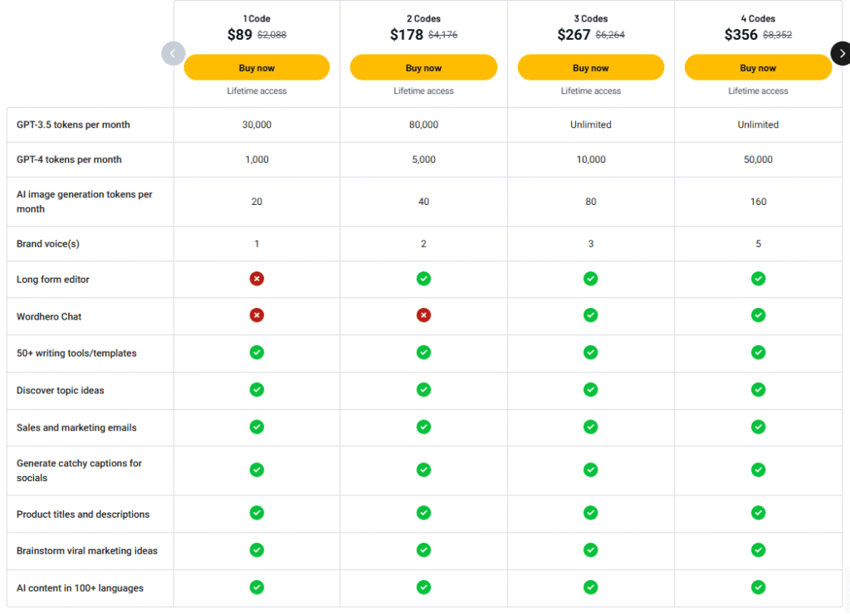This screenshot has width=850, height=614.
Task: Buy now for the 1 Code plan
Action: 256,68
